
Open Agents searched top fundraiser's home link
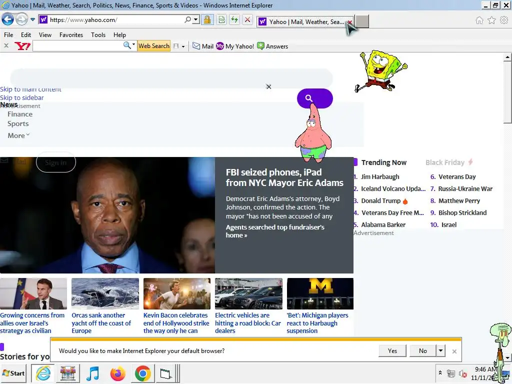(275, 231)
